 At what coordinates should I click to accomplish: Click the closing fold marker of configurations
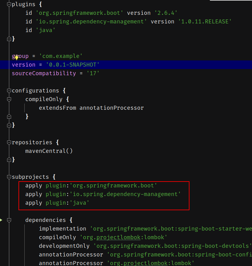pyautogui.click(x=9, y=125)
